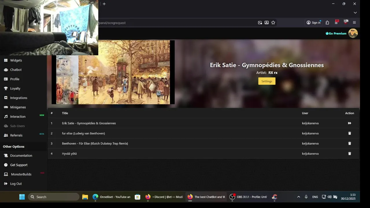Open the Windows Start menu
Image resolution: width=370 pixels, height=208 pixels.
tap(22, 197)
